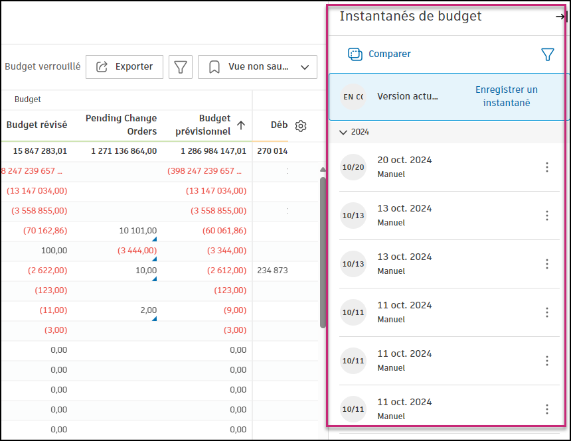Click the 10/20 date circle
Viewport: 571px width, 441px height.
click(353, 166)
